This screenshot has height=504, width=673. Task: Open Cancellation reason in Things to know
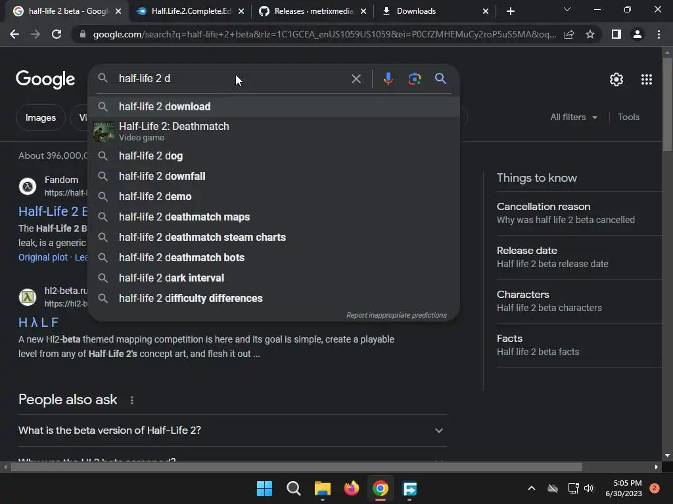(x=578, y=213)
